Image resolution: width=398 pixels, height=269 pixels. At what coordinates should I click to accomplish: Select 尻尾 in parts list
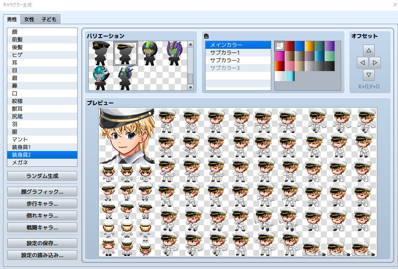[x=42, y=116]
